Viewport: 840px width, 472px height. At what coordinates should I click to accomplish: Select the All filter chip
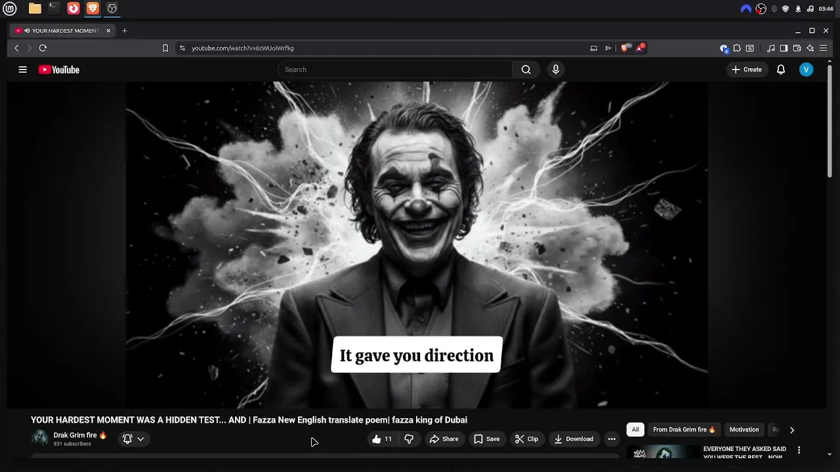tap(635, 429)
